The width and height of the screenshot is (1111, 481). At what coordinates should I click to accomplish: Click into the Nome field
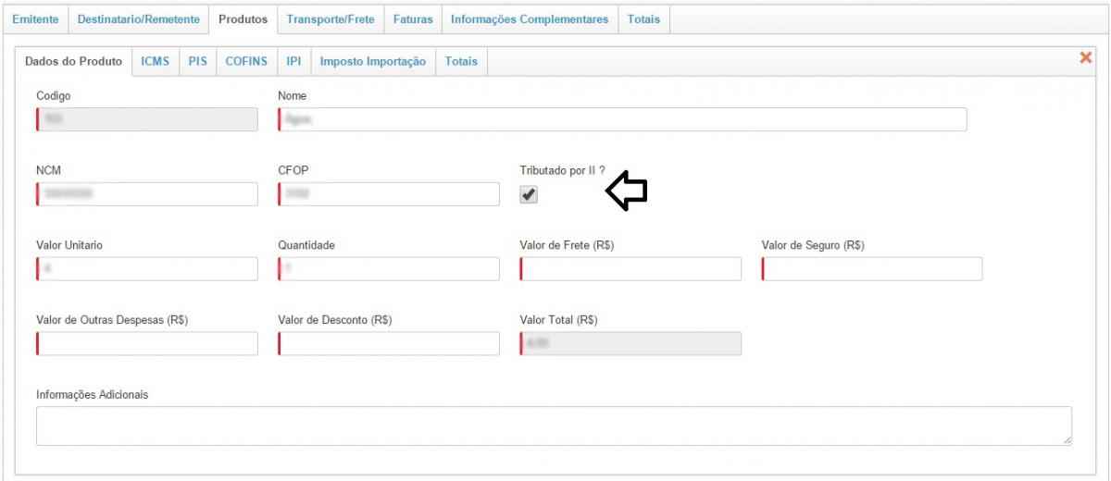click(x=622, y=119)
